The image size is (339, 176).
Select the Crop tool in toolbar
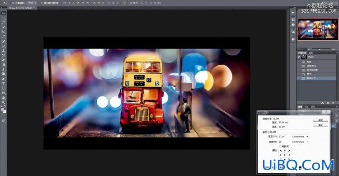(x=3, y=32)
